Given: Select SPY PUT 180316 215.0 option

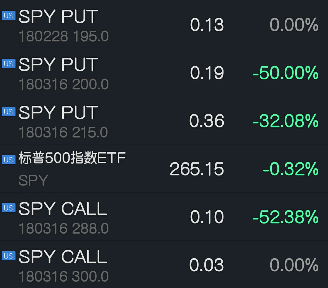Looking at the screenshot, I should [x=164, y=120].
